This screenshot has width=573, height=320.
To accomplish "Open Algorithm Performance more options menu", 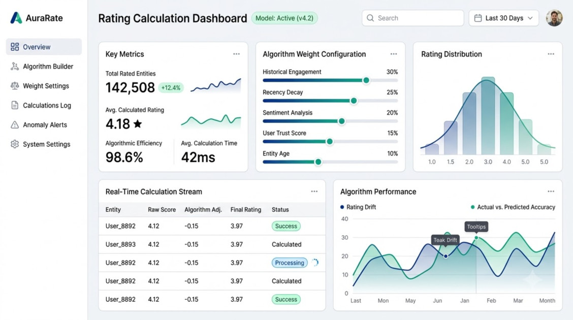I will (551, 191).
